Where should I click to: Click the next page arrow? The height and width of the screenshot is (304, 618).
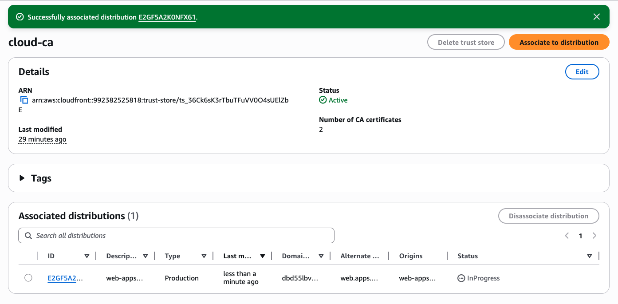pos(594,236)
